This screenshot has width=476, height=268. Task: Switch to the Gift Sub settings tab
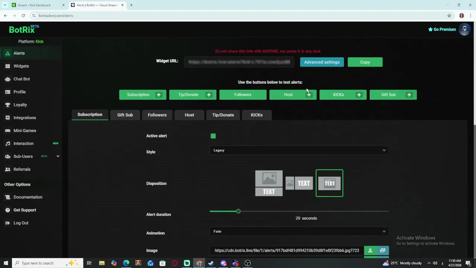click(x=125, y=115)
